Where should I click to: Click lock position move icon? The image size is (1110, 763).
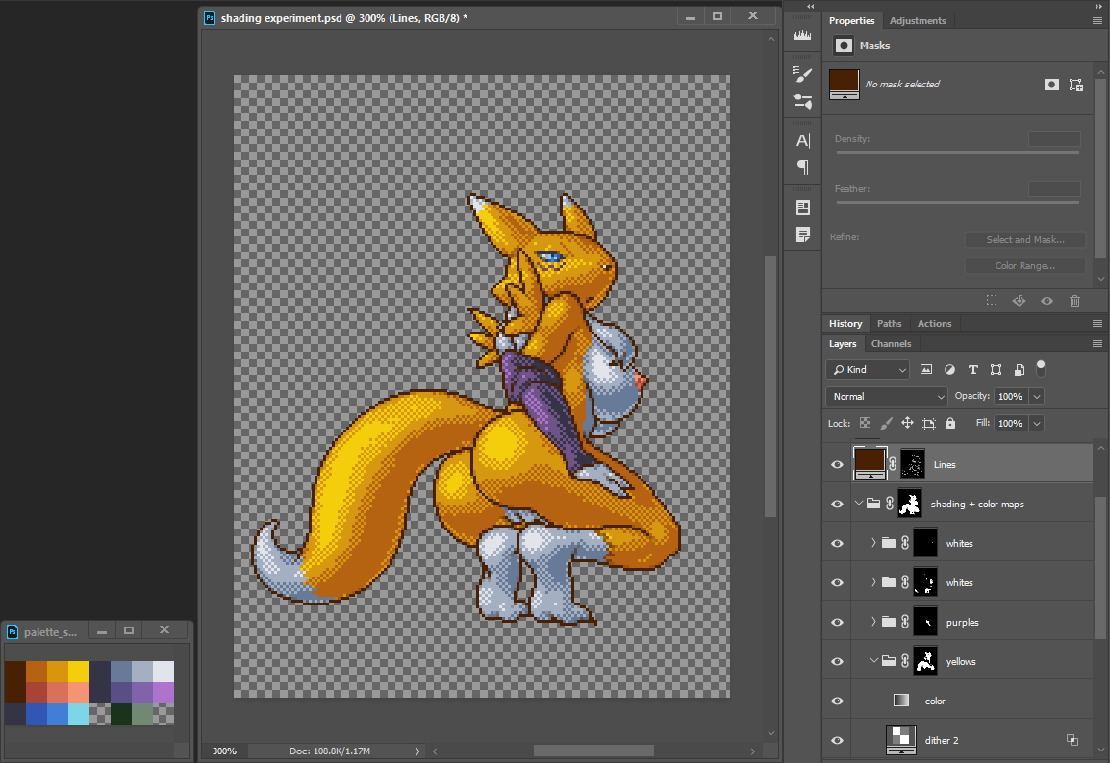coord(907,423)
